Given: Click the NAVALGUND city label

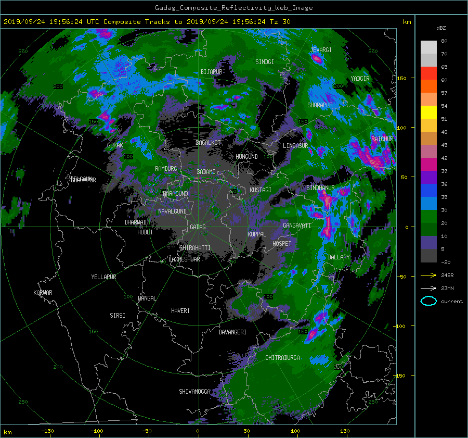Looking at the screenshot, I should 172,211.
